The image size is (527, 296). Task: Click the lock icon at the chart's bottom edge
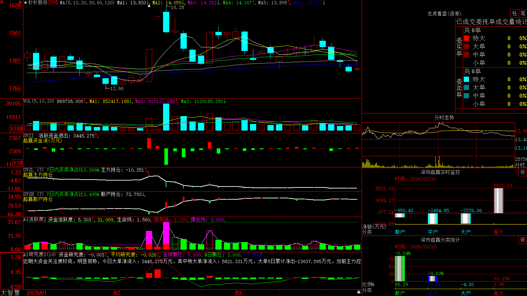tap(359, 292)
